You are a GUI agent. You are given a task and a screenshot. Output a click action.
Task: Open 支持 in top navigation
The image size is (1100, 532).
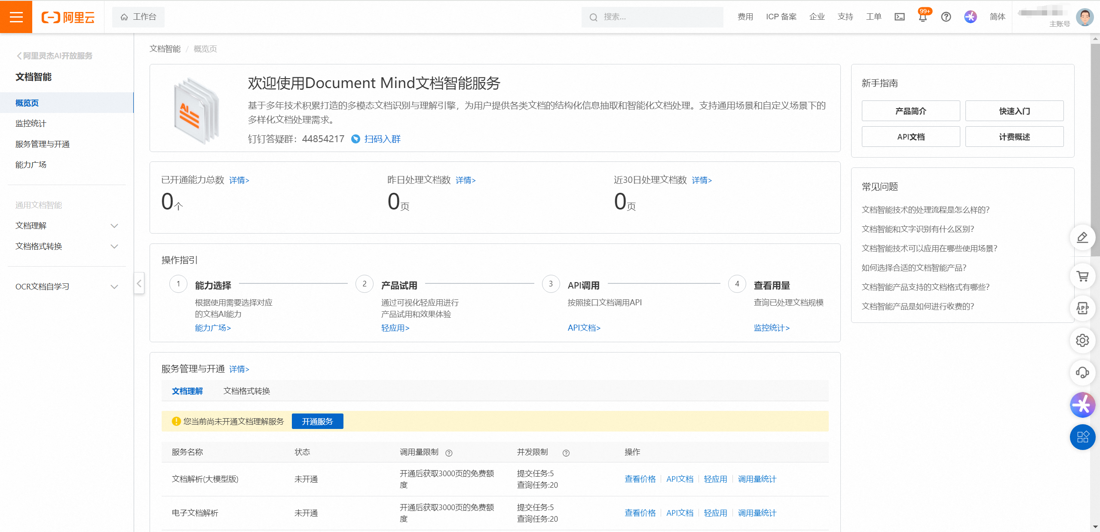point(846,17)
